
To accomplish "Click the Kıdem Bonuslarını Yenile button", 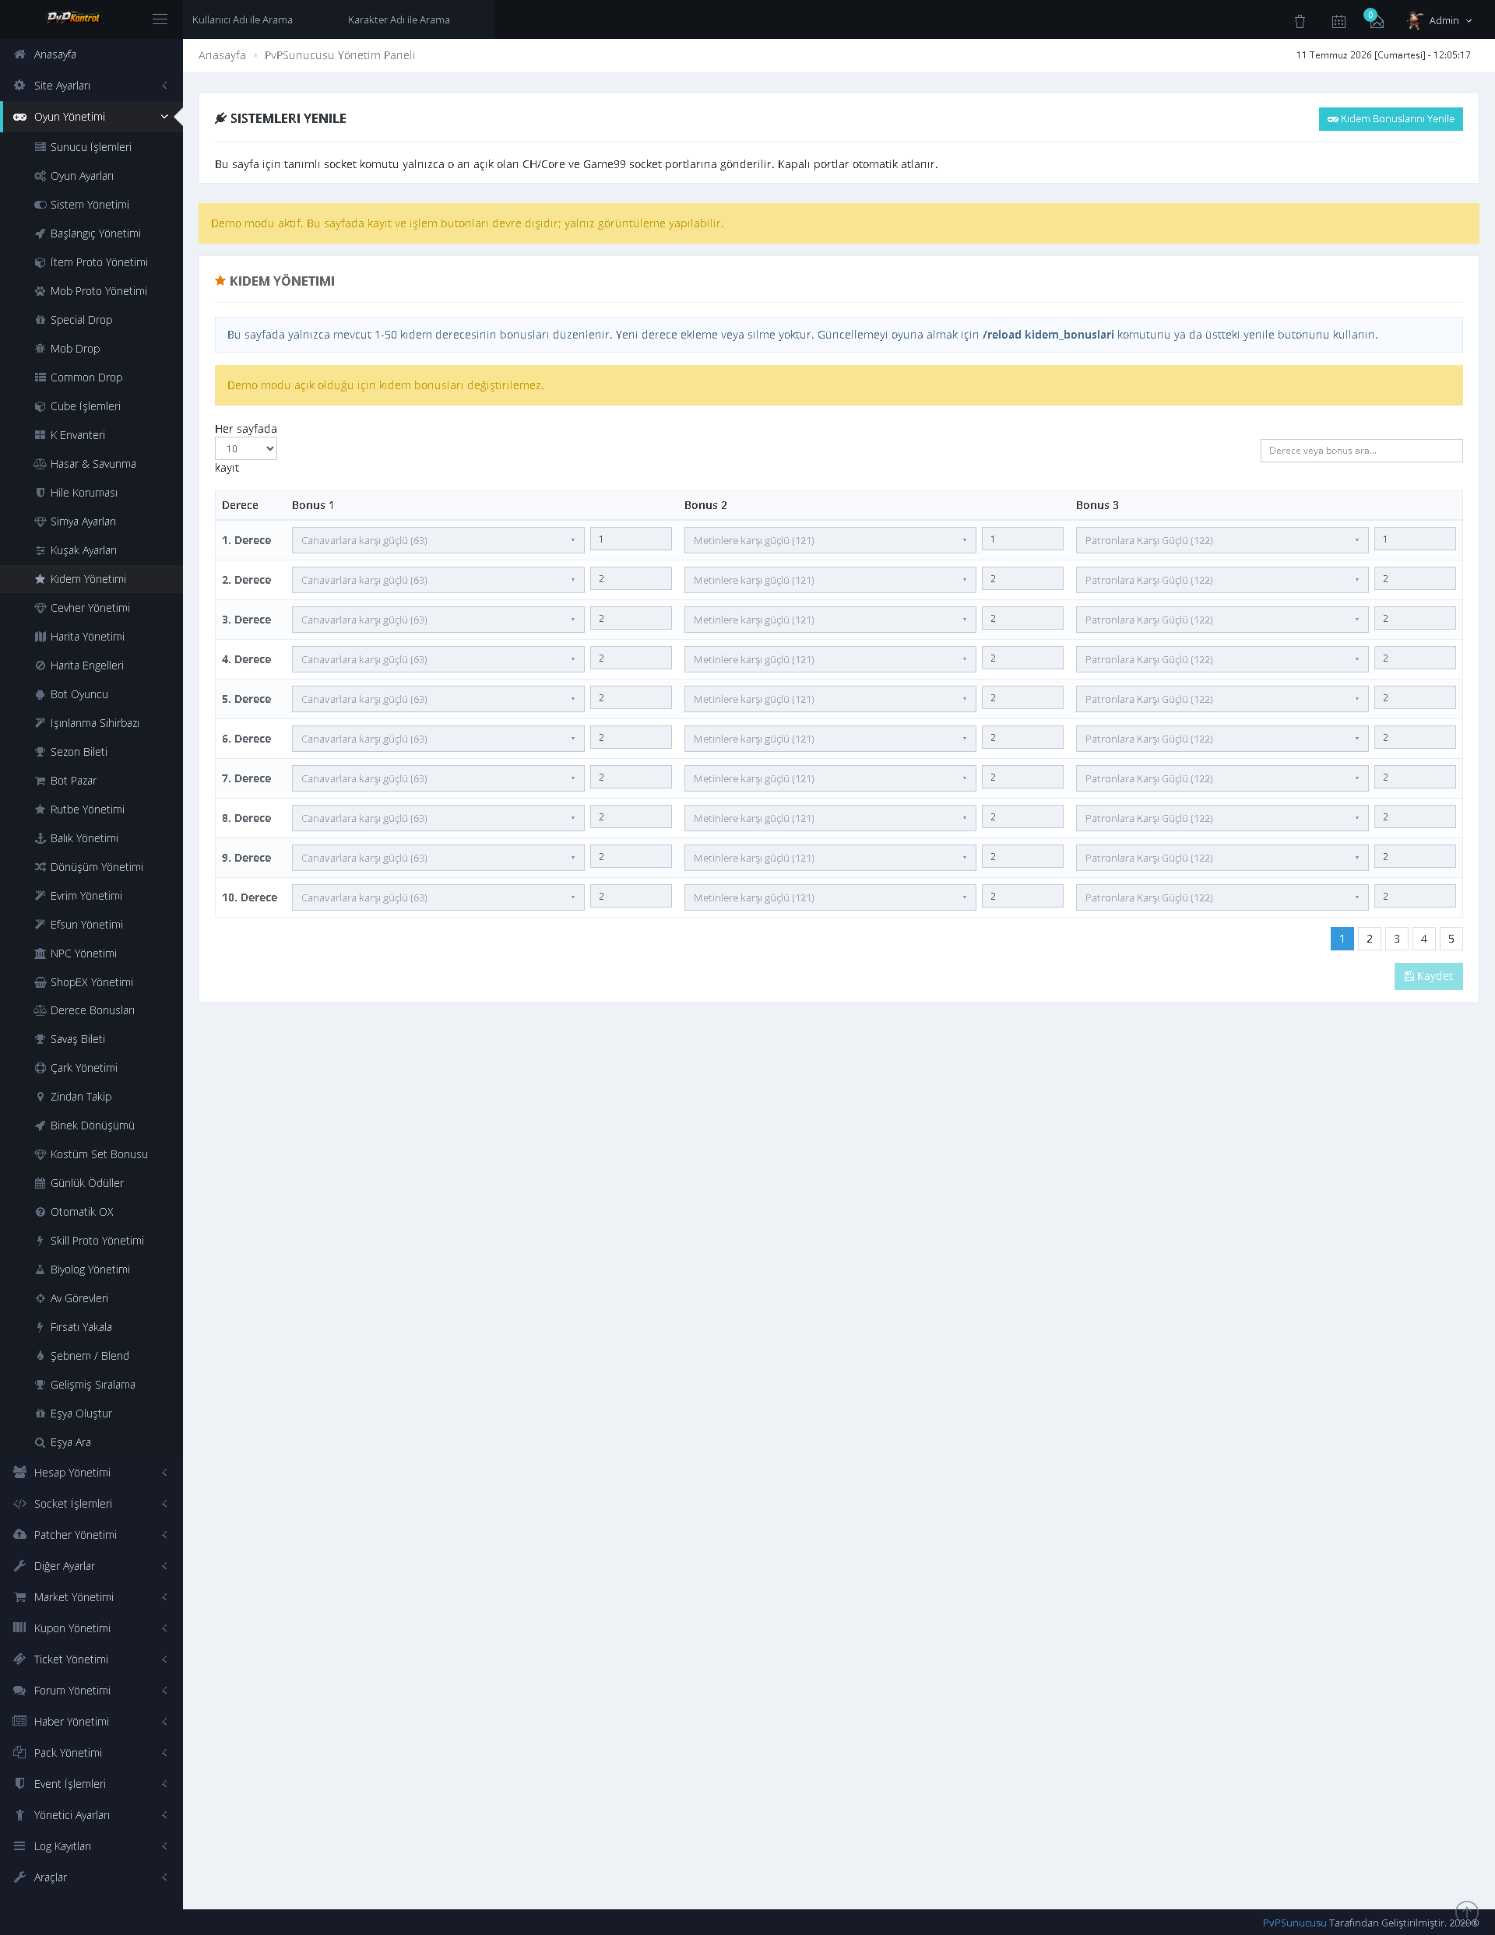I will click(x=1391, y=119).
